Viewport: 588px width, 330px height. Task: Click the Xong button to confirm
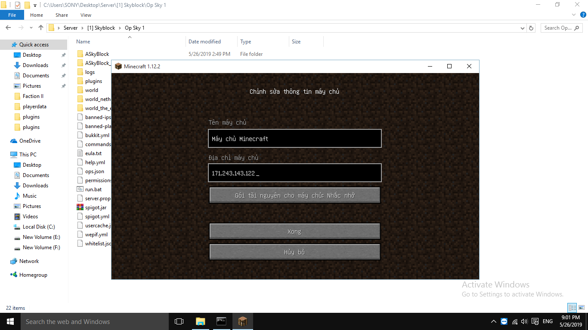point(294,231)
